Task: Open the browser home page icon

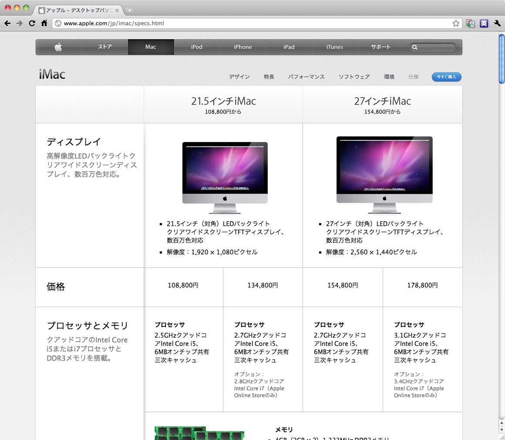Action: pos(44,23)
